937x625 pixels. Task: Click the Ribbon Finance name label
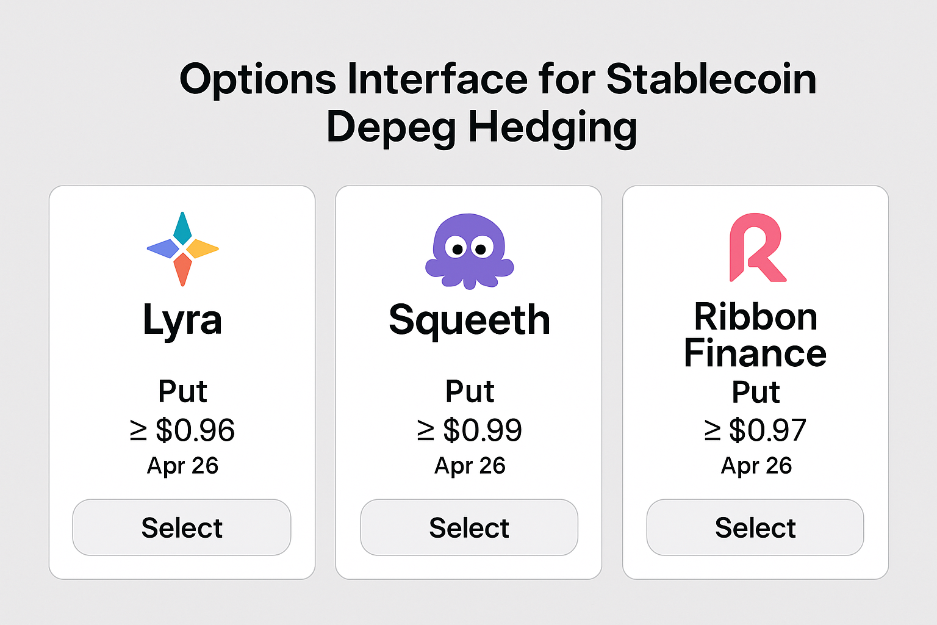(x=755, y=334)
